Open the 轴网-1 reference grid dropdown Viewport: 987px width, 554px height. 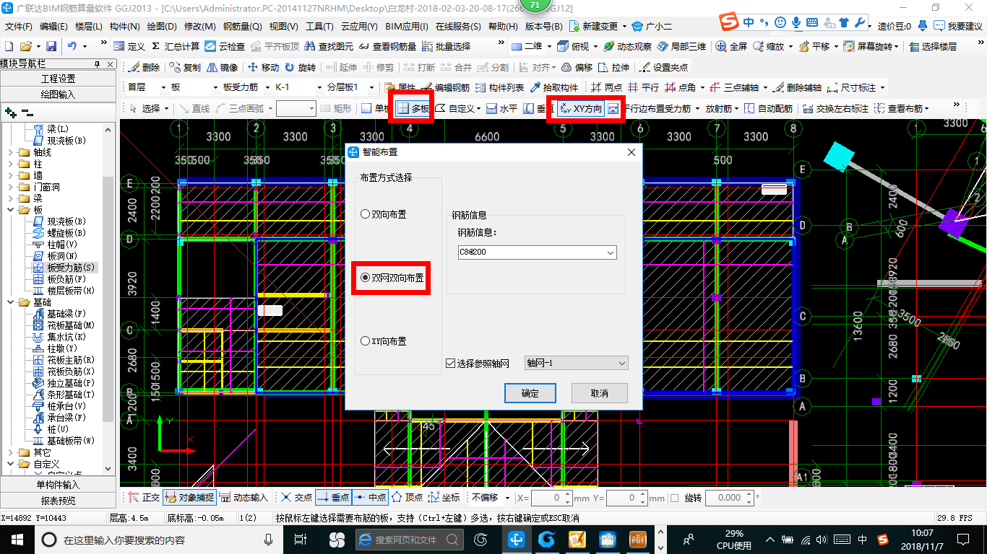click(622, 364)
